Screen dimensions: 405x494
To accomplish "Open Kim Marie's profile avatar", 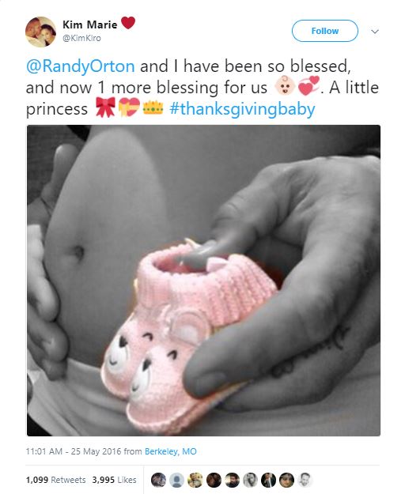I will (x=40, y=32).
